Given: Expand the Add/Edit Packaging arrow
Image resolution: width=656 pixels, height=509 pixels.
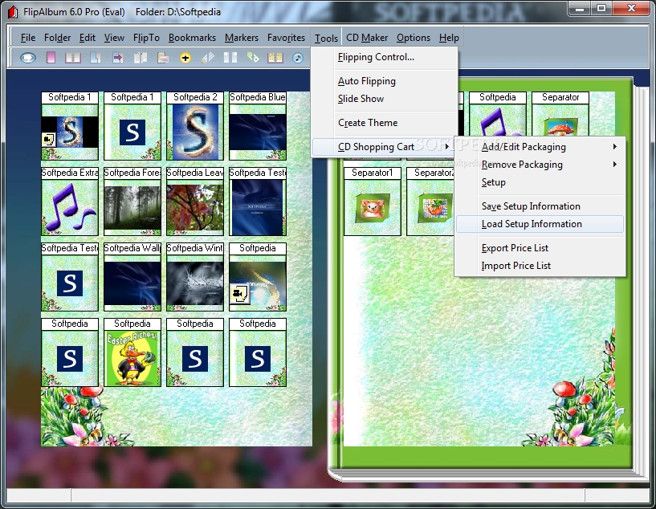Looking at the screenshot, I should [x=614, y=146].
